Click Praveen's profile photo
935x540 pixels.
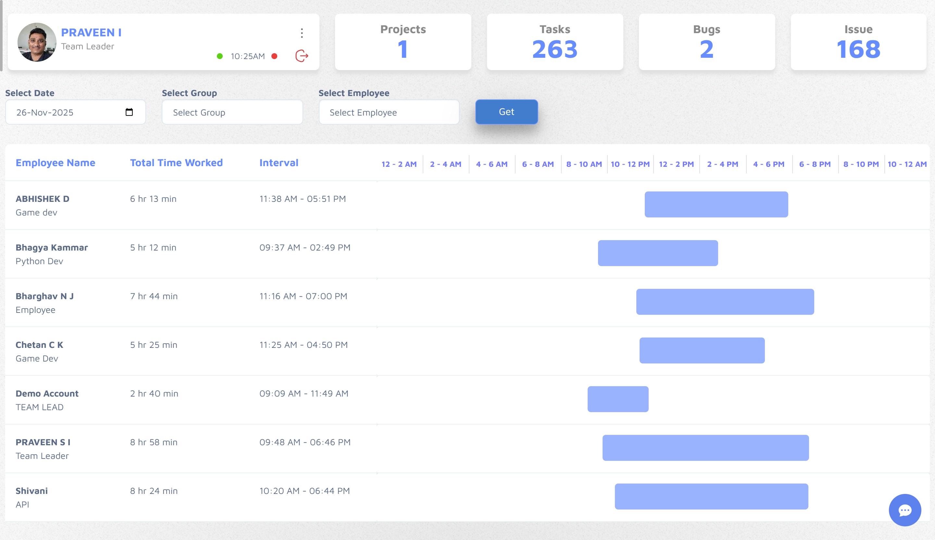coord(37,42)
